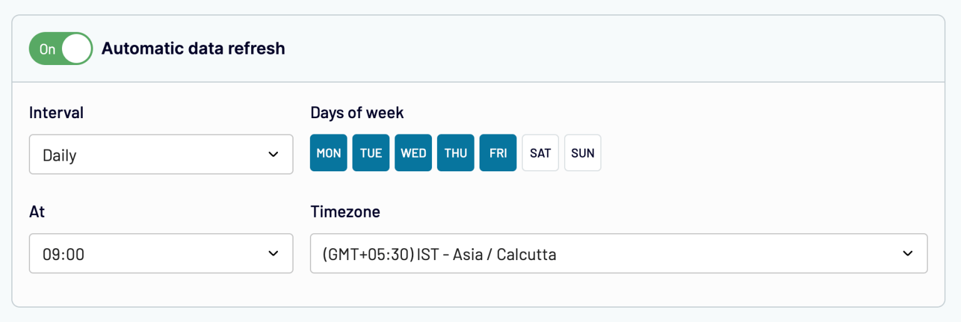Turn off the Automatic data refresh toggle

tap(61, 49)
